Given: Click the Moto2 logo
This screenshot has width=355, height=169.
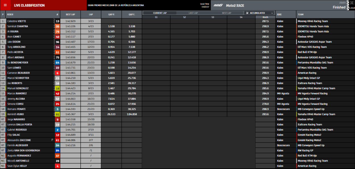Looking at the screenshot, I should pyautogui.click(x=218, y=5).
